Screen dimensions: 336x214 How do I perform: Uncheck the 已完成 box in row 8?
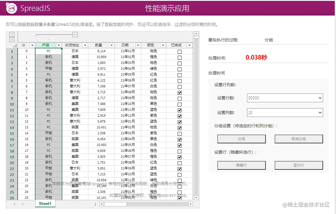click(179, 93)
